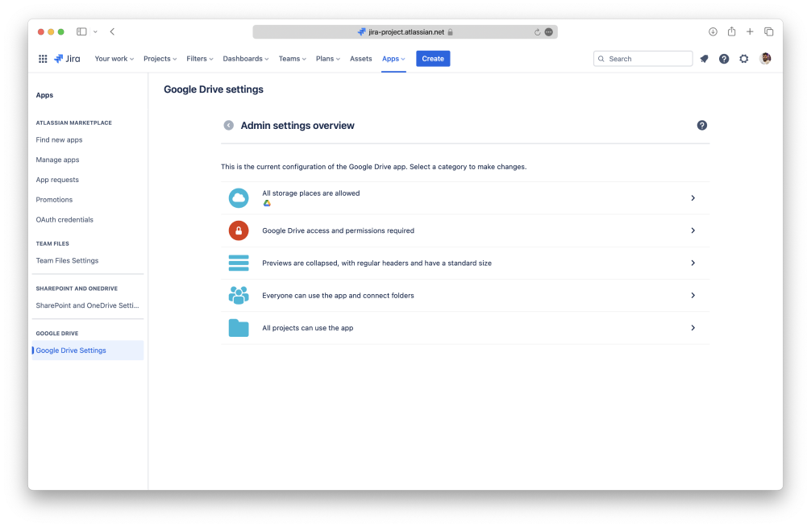
Task: Click into the Jira Search field
Action: coord(643,59)
